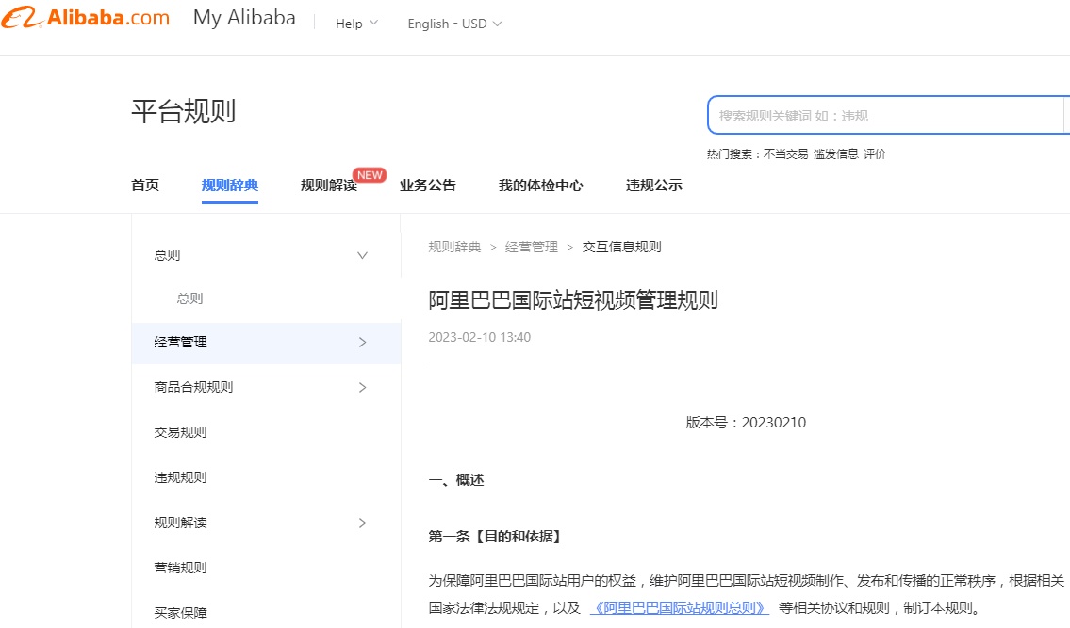Click the red NEW badge
This screenshot has height=628, width=1070.
click(370, 175)
